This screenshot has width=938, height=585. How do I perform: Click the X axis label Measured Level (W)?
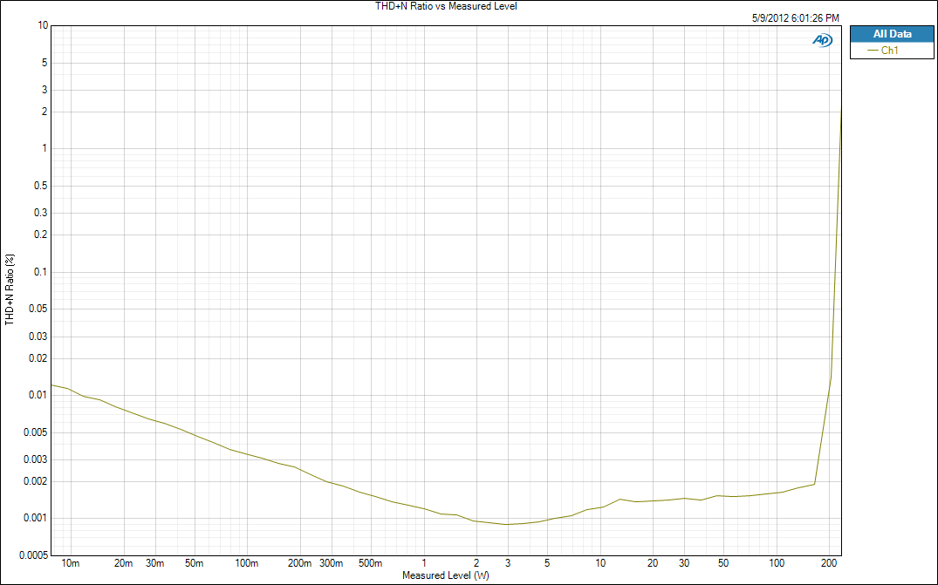pos(446,575)
